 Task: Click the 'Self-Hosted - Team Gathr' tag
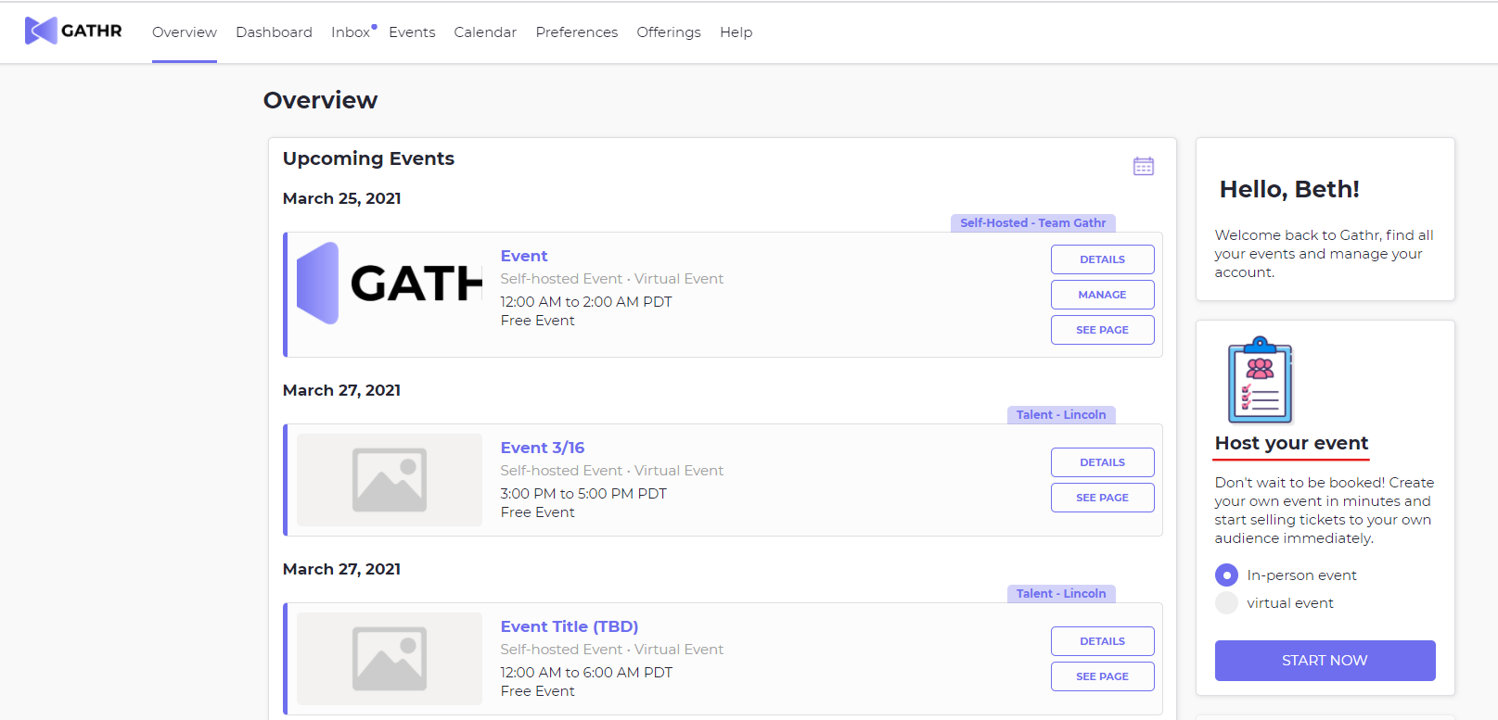click(x=1032, y=223)
